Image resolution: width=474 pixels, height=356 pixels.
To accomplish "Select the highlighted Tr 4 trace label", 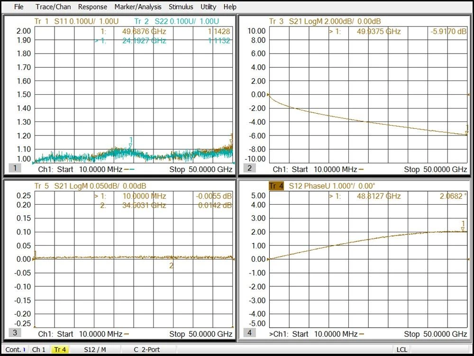I will tap(276, 186).
